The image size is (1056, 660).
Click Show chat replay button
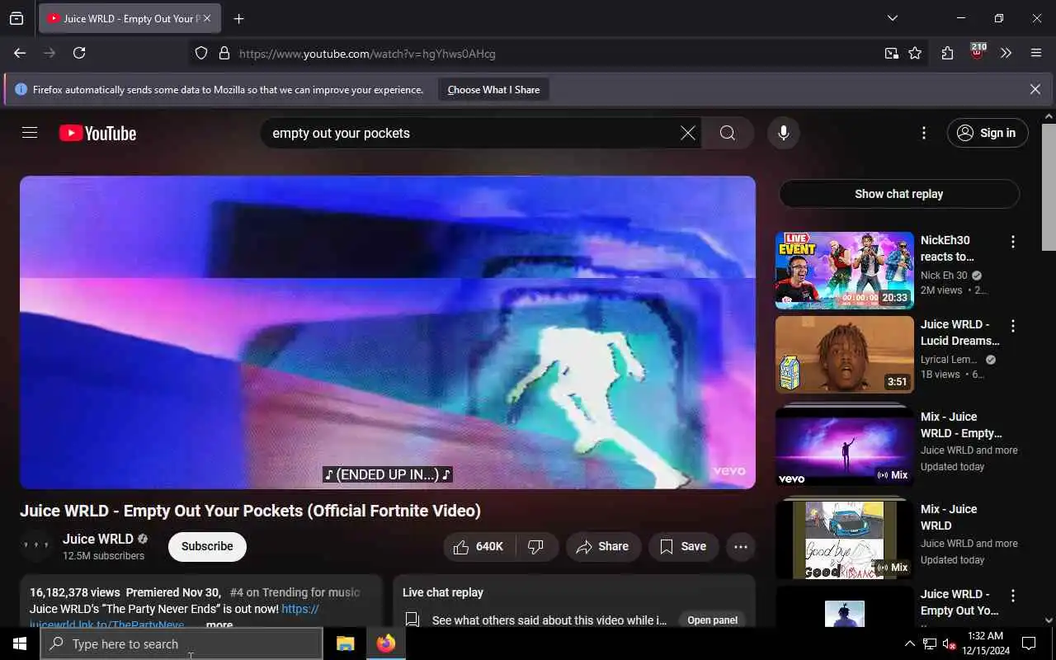click(899, 194)
